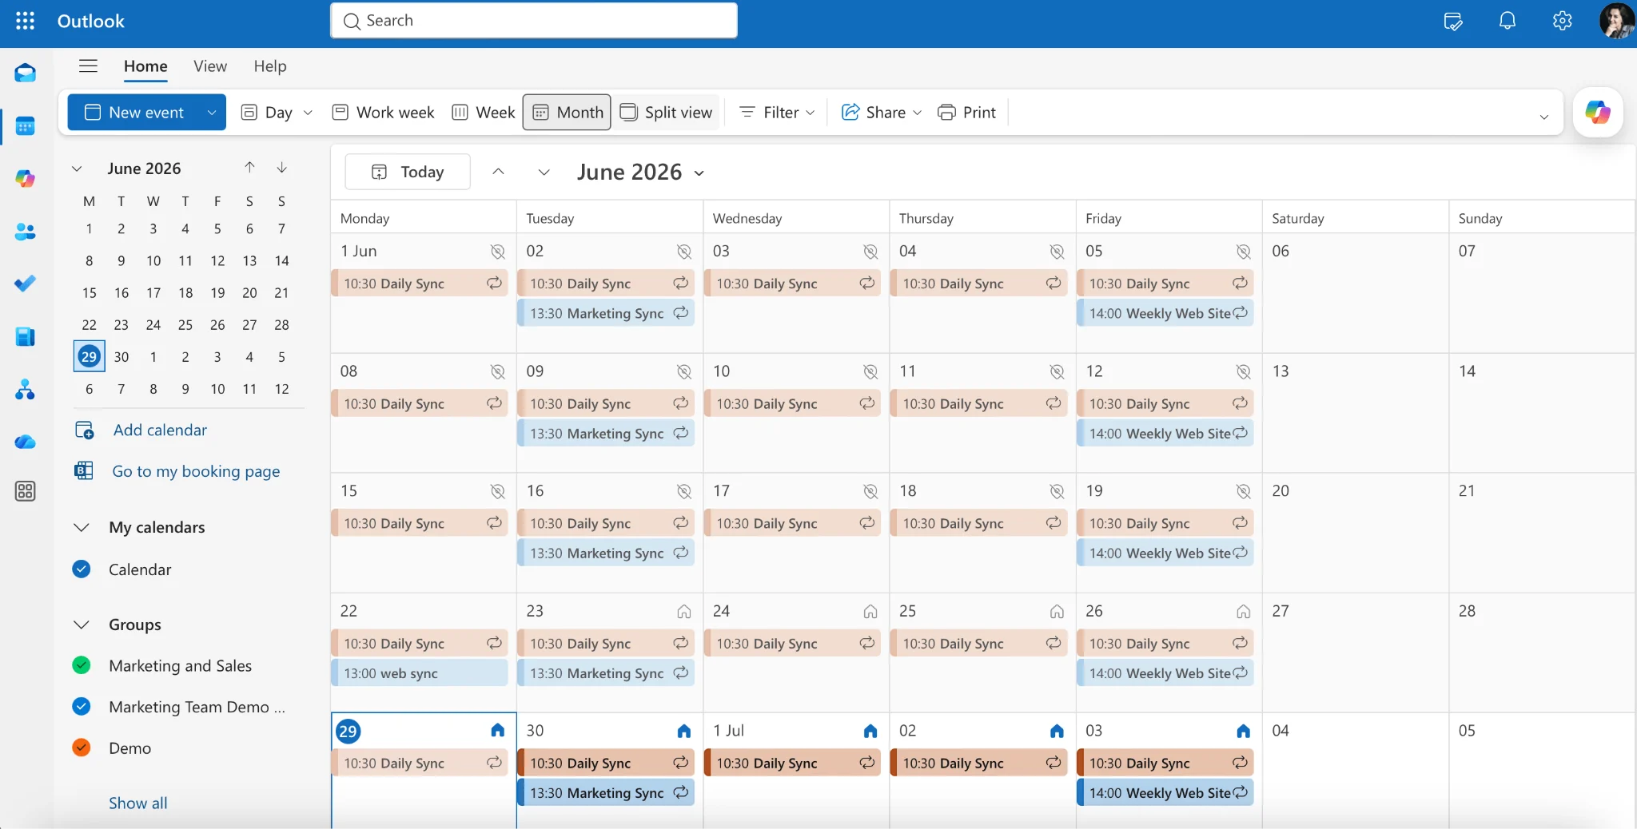Click the work location icon on 29 June
The image size is (1637, 829).
497,731
